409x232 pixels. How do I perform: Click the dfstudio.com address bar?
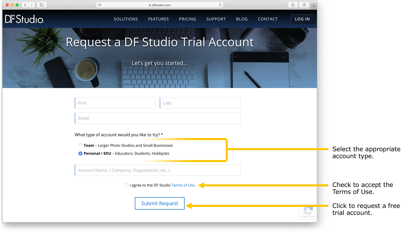[160, 5]
